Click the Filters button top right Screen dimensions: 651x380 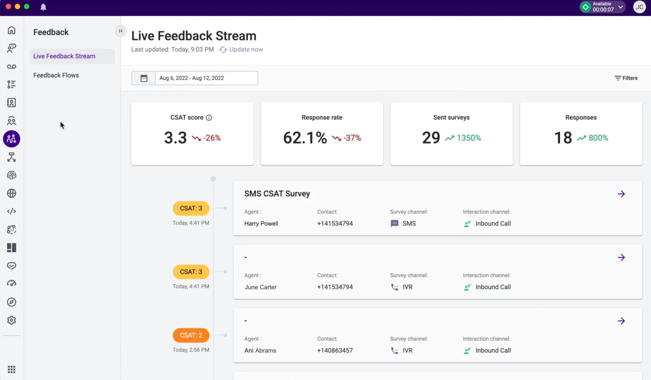coord(626,78)
